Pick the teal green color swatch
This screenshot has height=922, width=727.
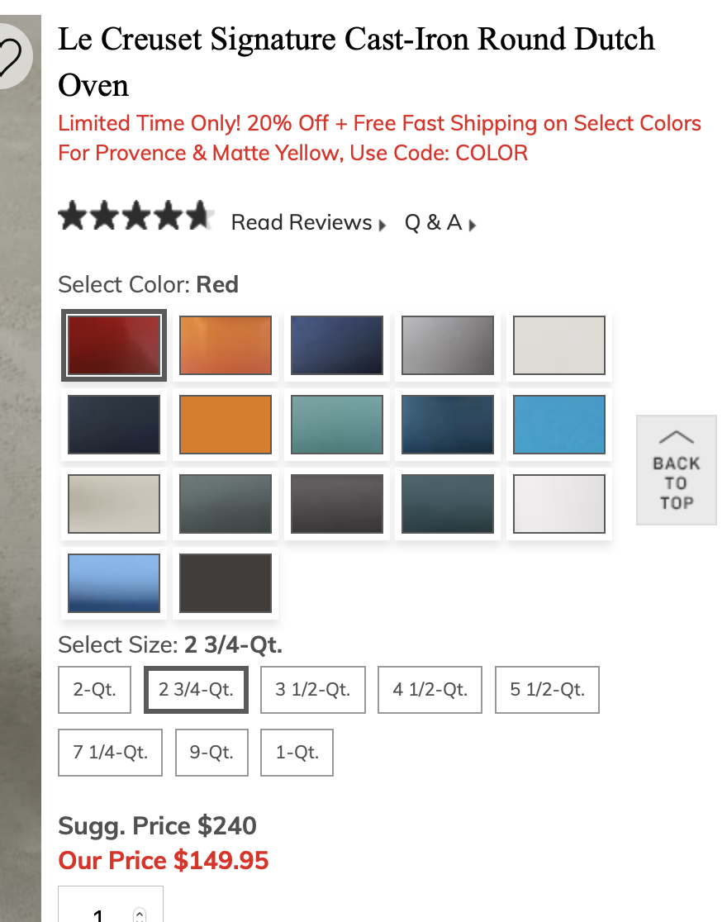click(337, 425)
